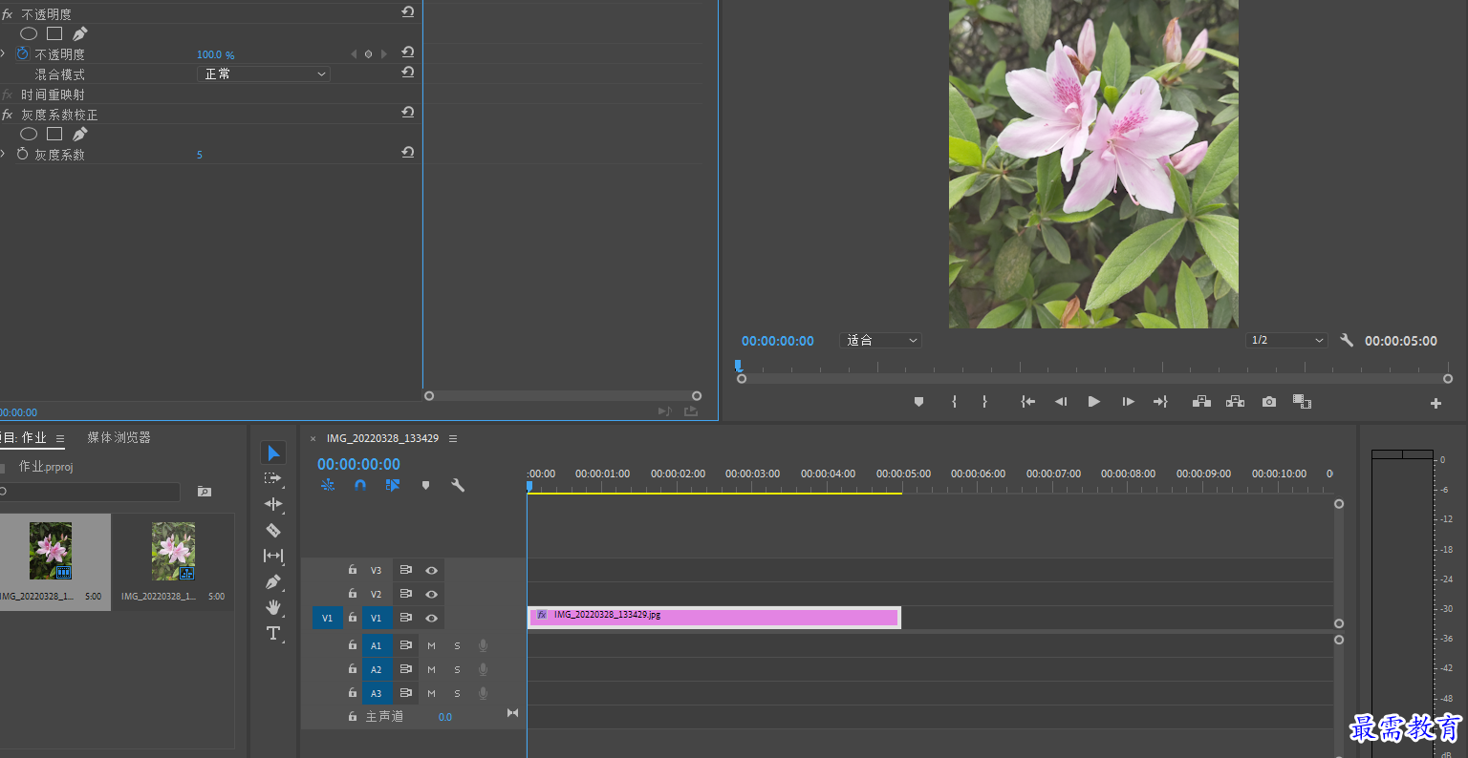
Task: Click the Extract button in monitor
Action: click(1235, 402)
